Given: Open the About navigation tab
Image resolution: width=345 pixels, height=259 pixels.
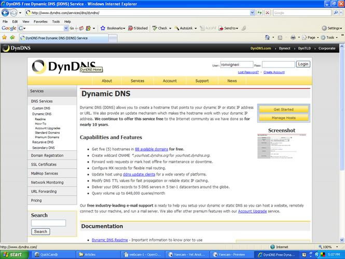Looking at the screenshot, I should pos(107,81).
